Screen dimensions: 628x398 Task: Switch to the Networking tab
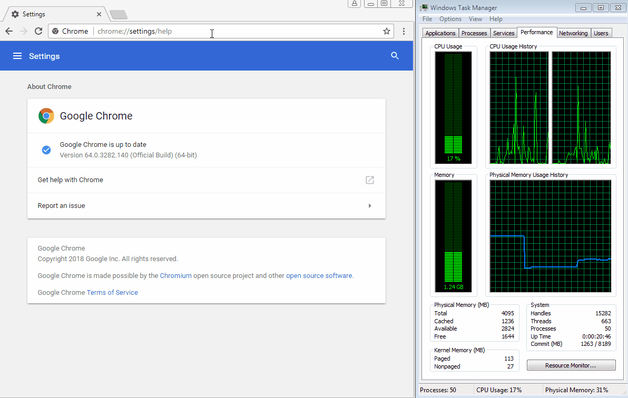(x=573, y=33)
